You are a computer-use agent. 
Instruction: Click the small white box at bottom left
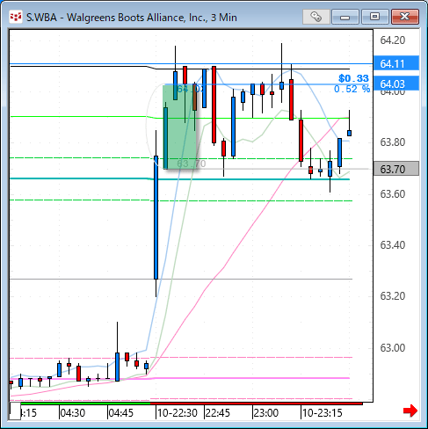point(15,411)
